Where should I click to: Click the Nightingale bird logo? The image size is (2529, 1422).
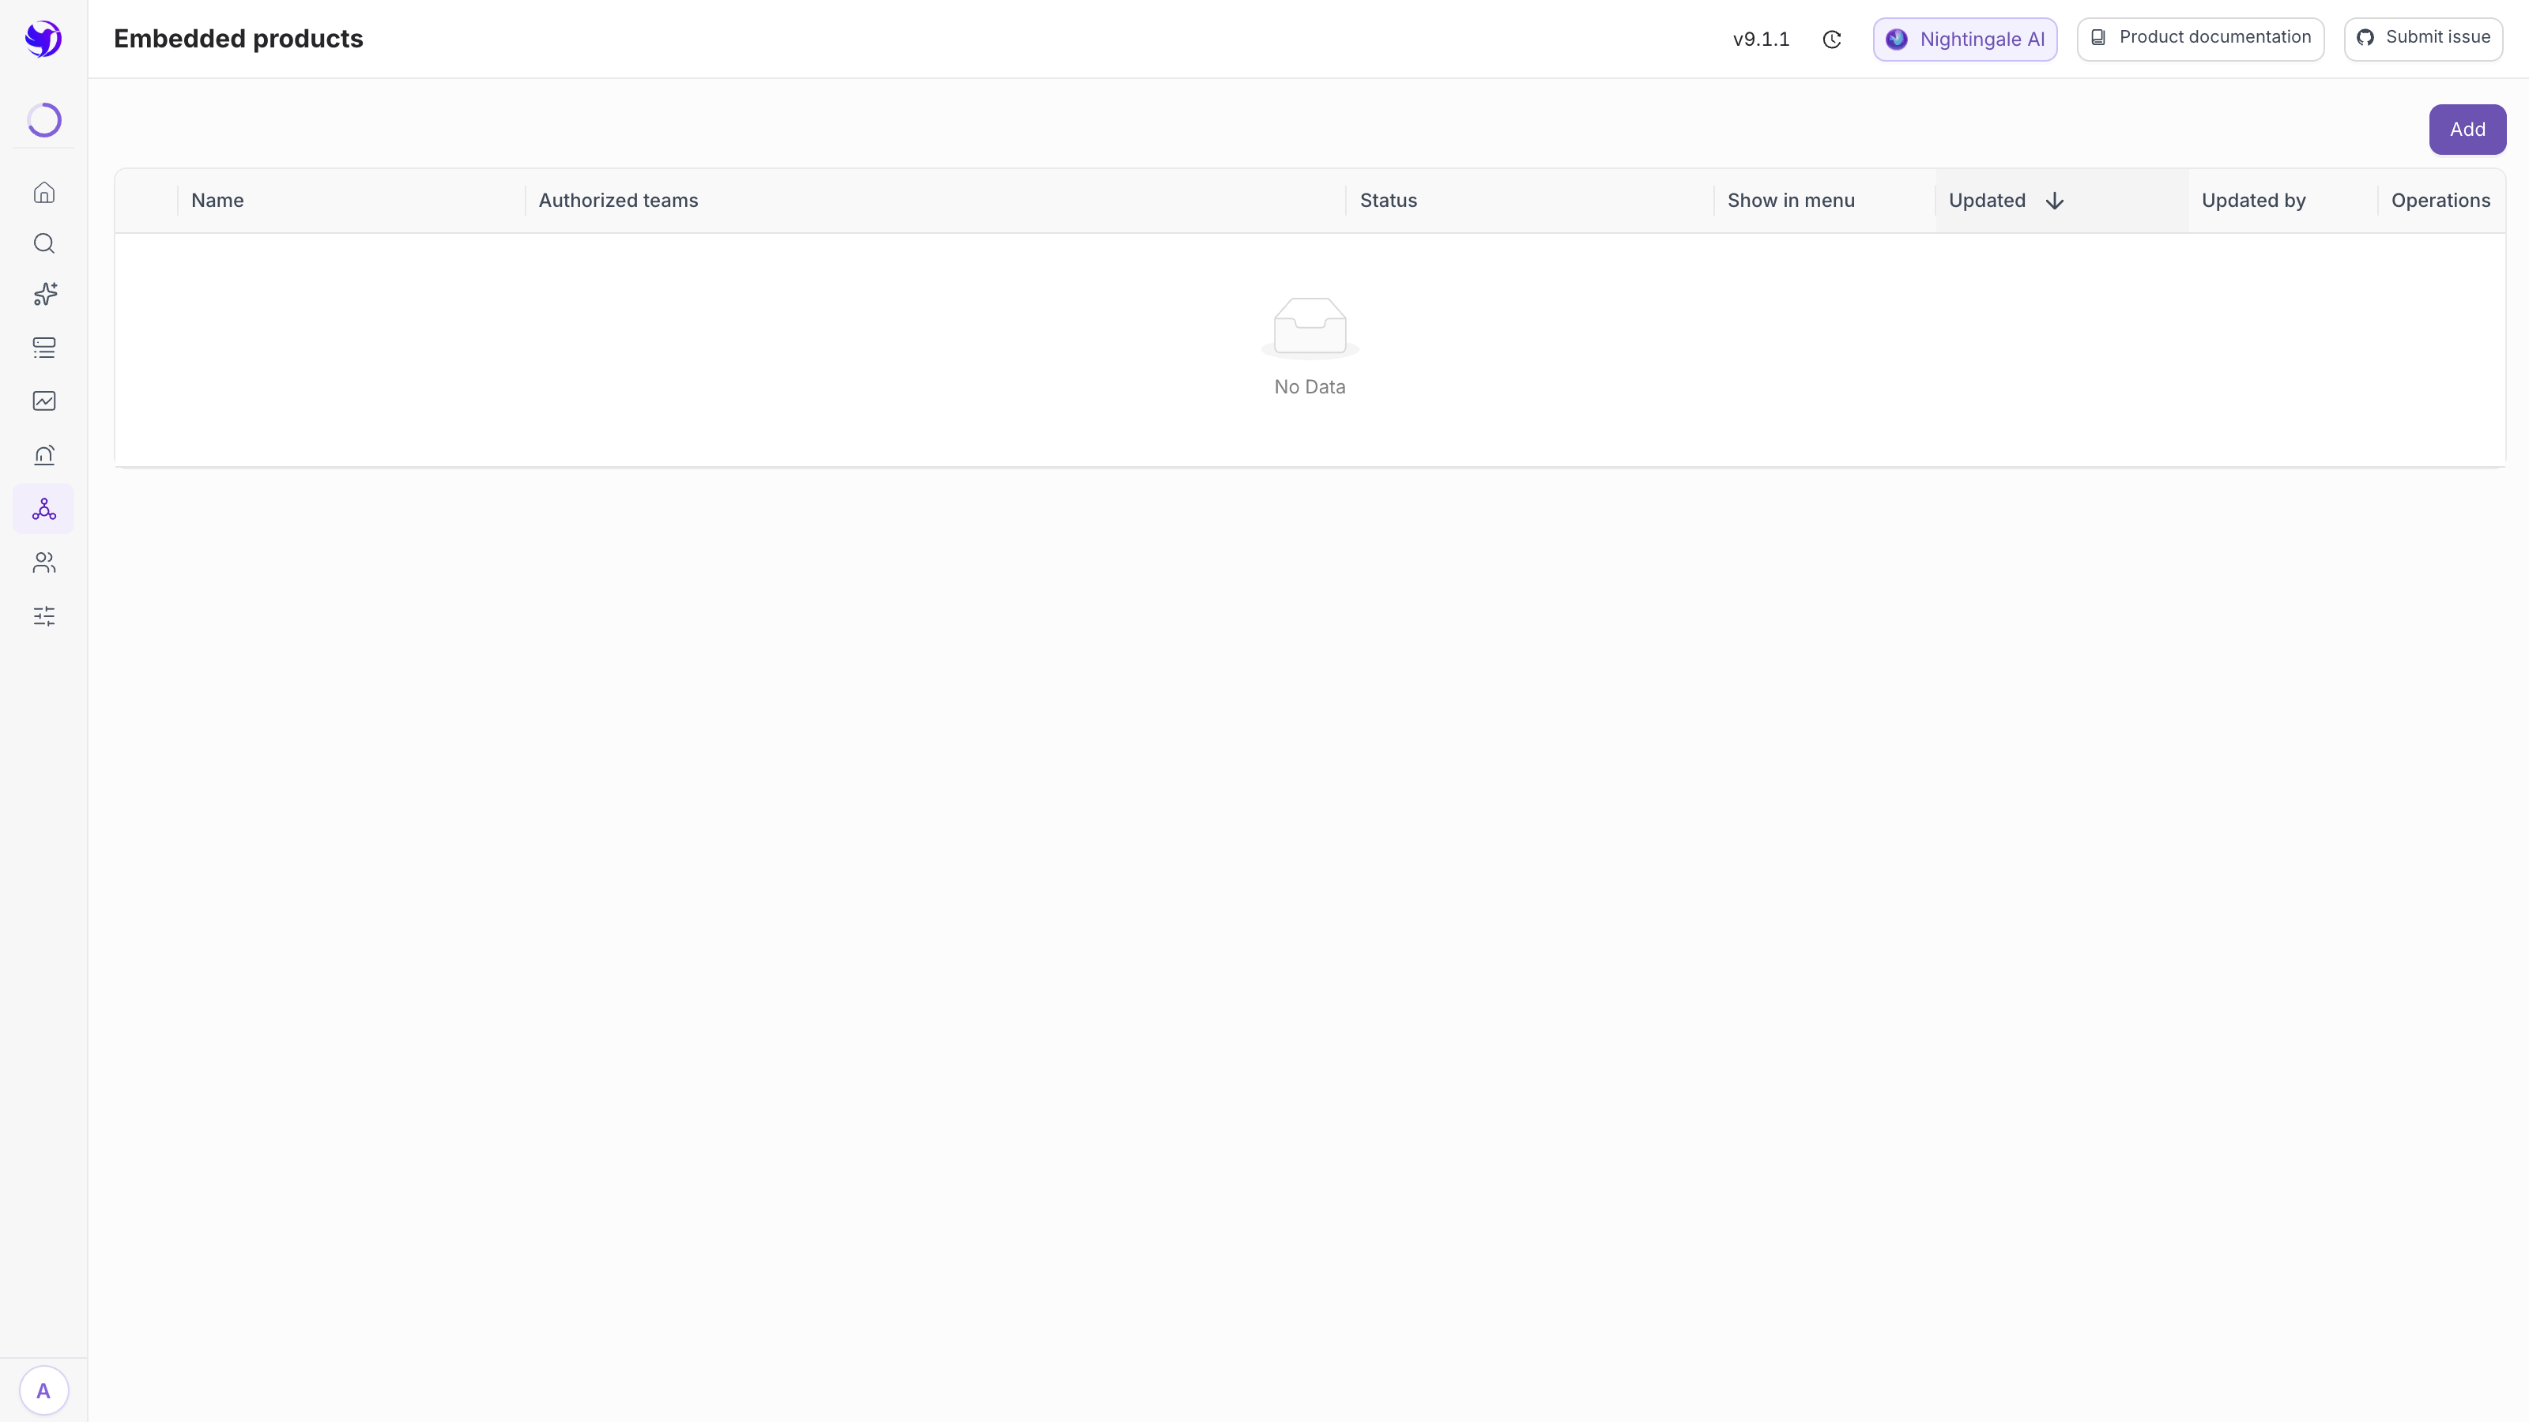point(43,39)
